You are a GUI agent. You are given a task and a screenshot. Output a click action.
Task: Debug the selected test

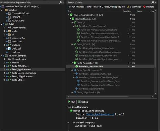pos(83,102)
